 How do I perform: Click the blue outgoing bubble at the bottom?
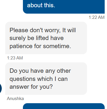(x=64, y=106)
